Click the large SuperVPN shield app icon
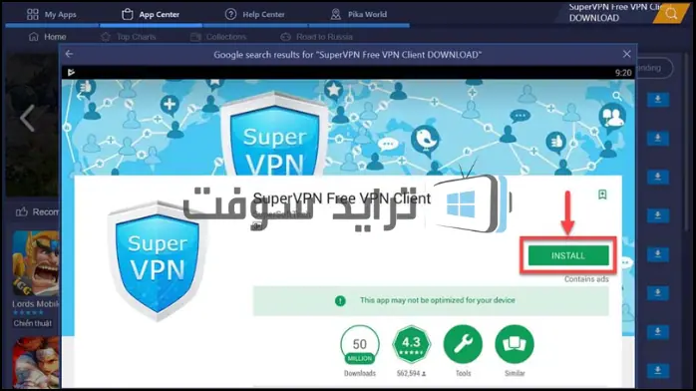 [x=158, y=261]
